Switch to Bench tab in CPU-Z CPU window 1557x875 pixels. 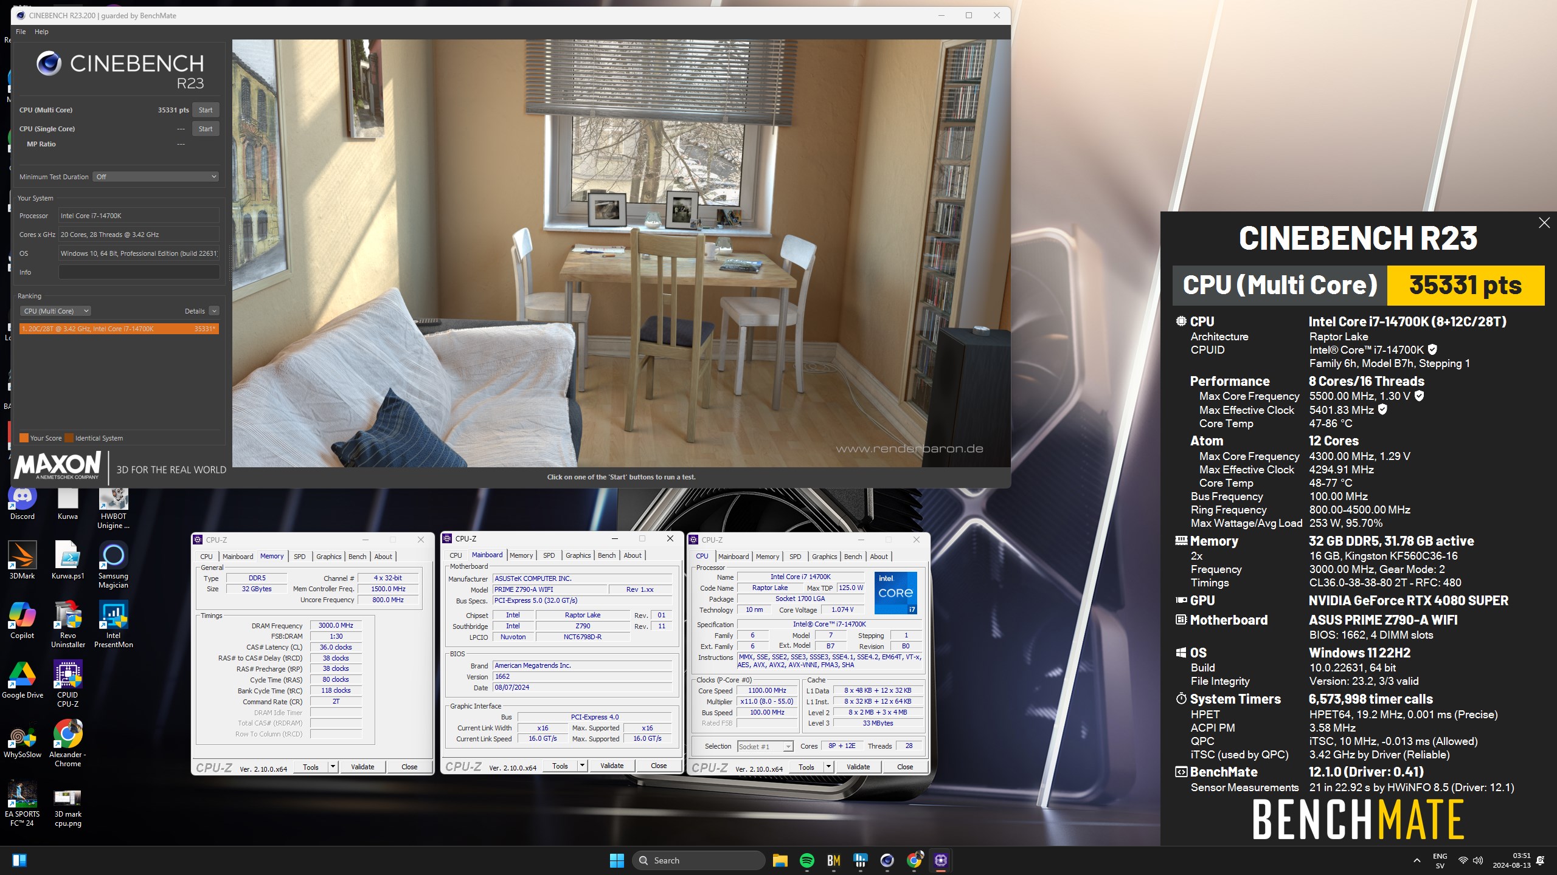(x=853, y=557)
